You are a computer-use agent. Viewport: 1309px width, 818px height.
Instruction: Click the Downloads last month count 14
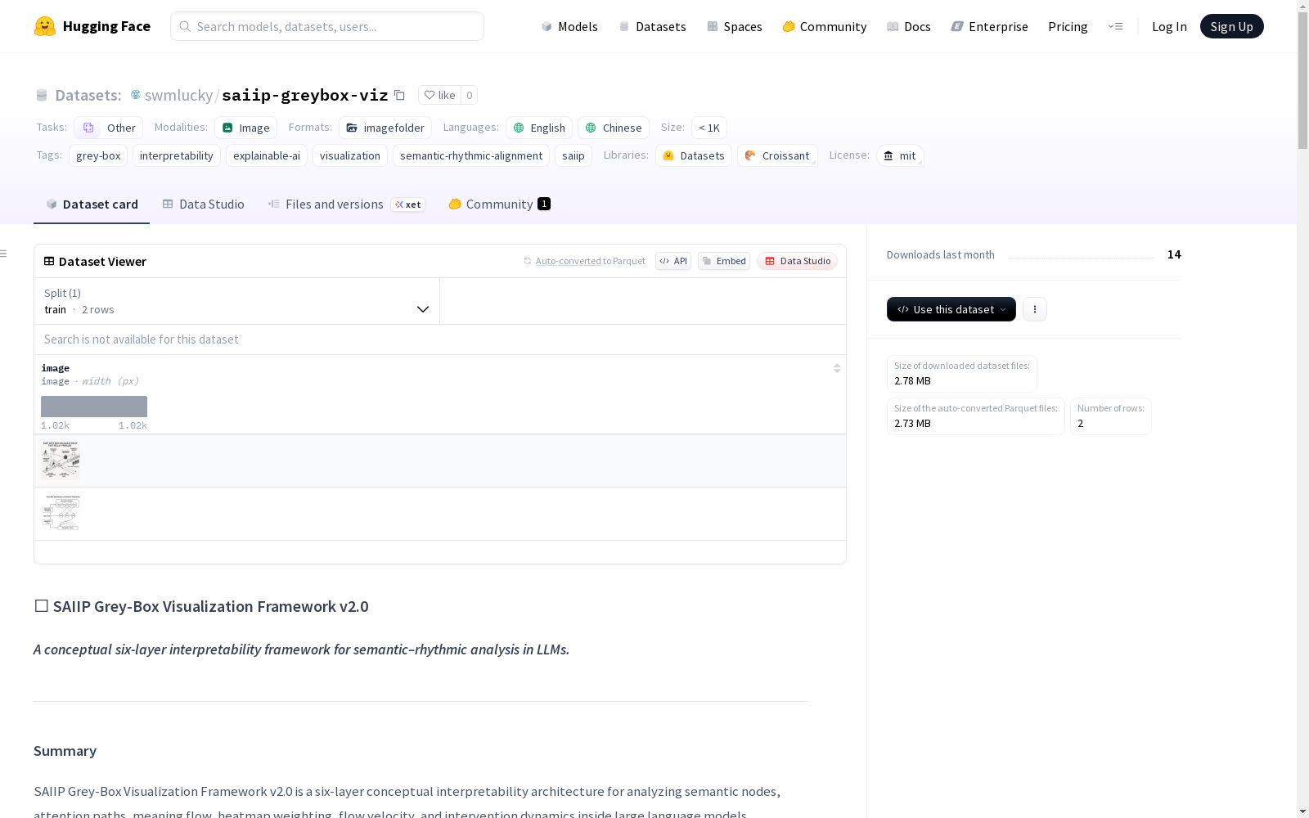pyautogui.click(x=1174, y=254)
